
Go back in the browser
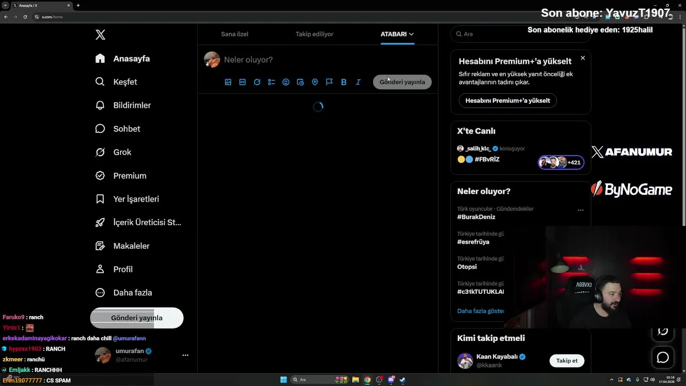5,17
